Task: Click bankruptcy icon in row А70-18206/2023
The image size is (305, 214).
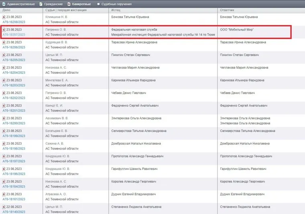Action: tap(4, 42)
